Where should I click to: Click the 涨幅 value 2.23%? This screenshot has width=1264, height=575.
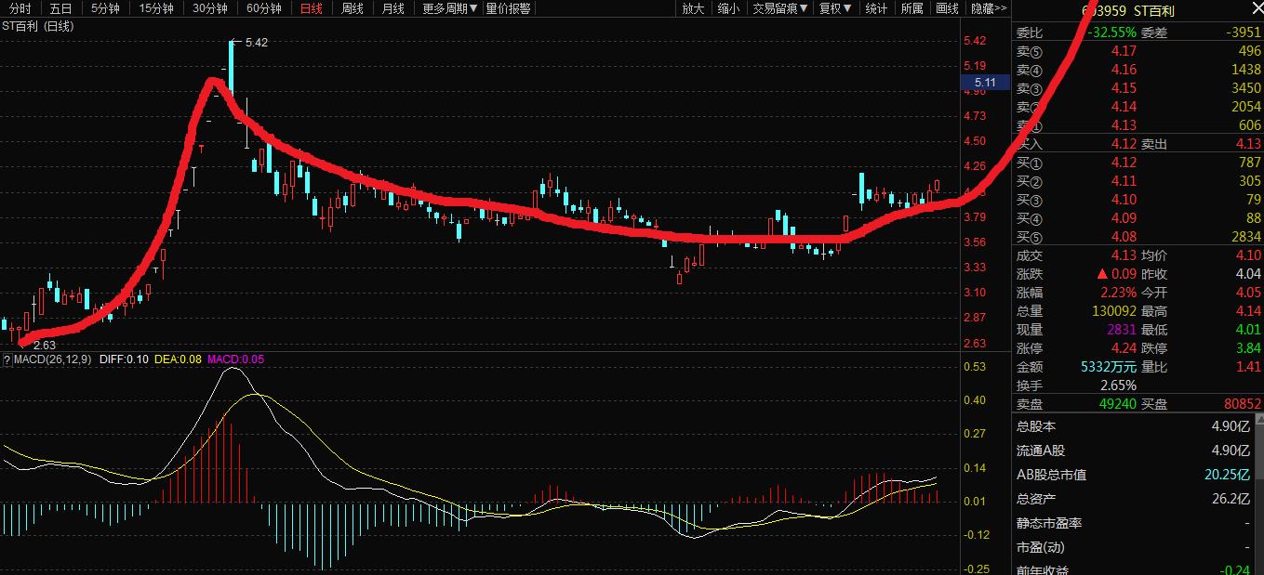pyautogui.click(x=1118, y=293)
